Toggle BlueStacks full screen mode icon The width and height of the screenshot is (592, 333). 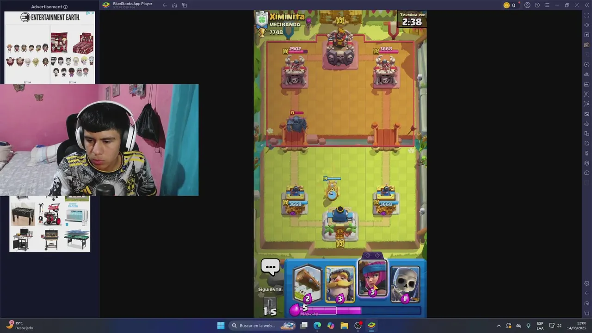pos(587,15)
